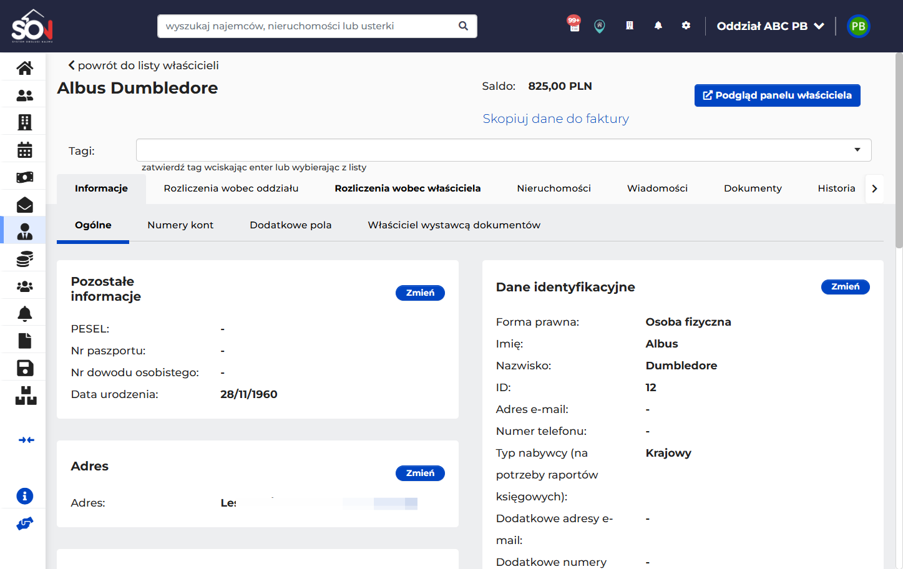
Task: Open the bell icon in left sidebar
Action: click(24, 313)
